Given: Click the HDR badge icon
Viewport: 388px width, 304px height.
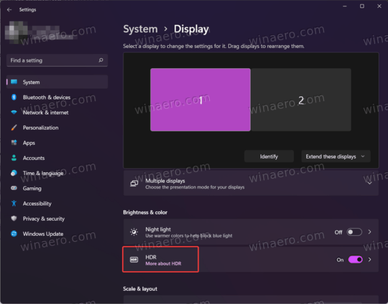Looking at the screenshot, I should (x=134, y=260).
